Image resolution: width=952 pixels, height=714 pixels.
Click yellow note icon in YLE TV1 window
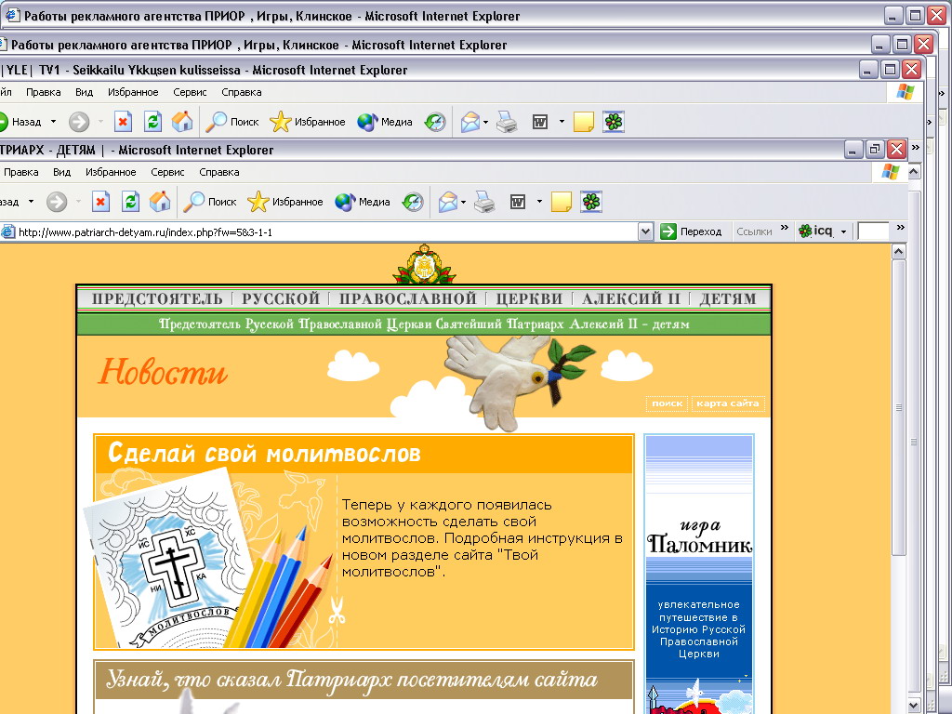coord(584,122)
